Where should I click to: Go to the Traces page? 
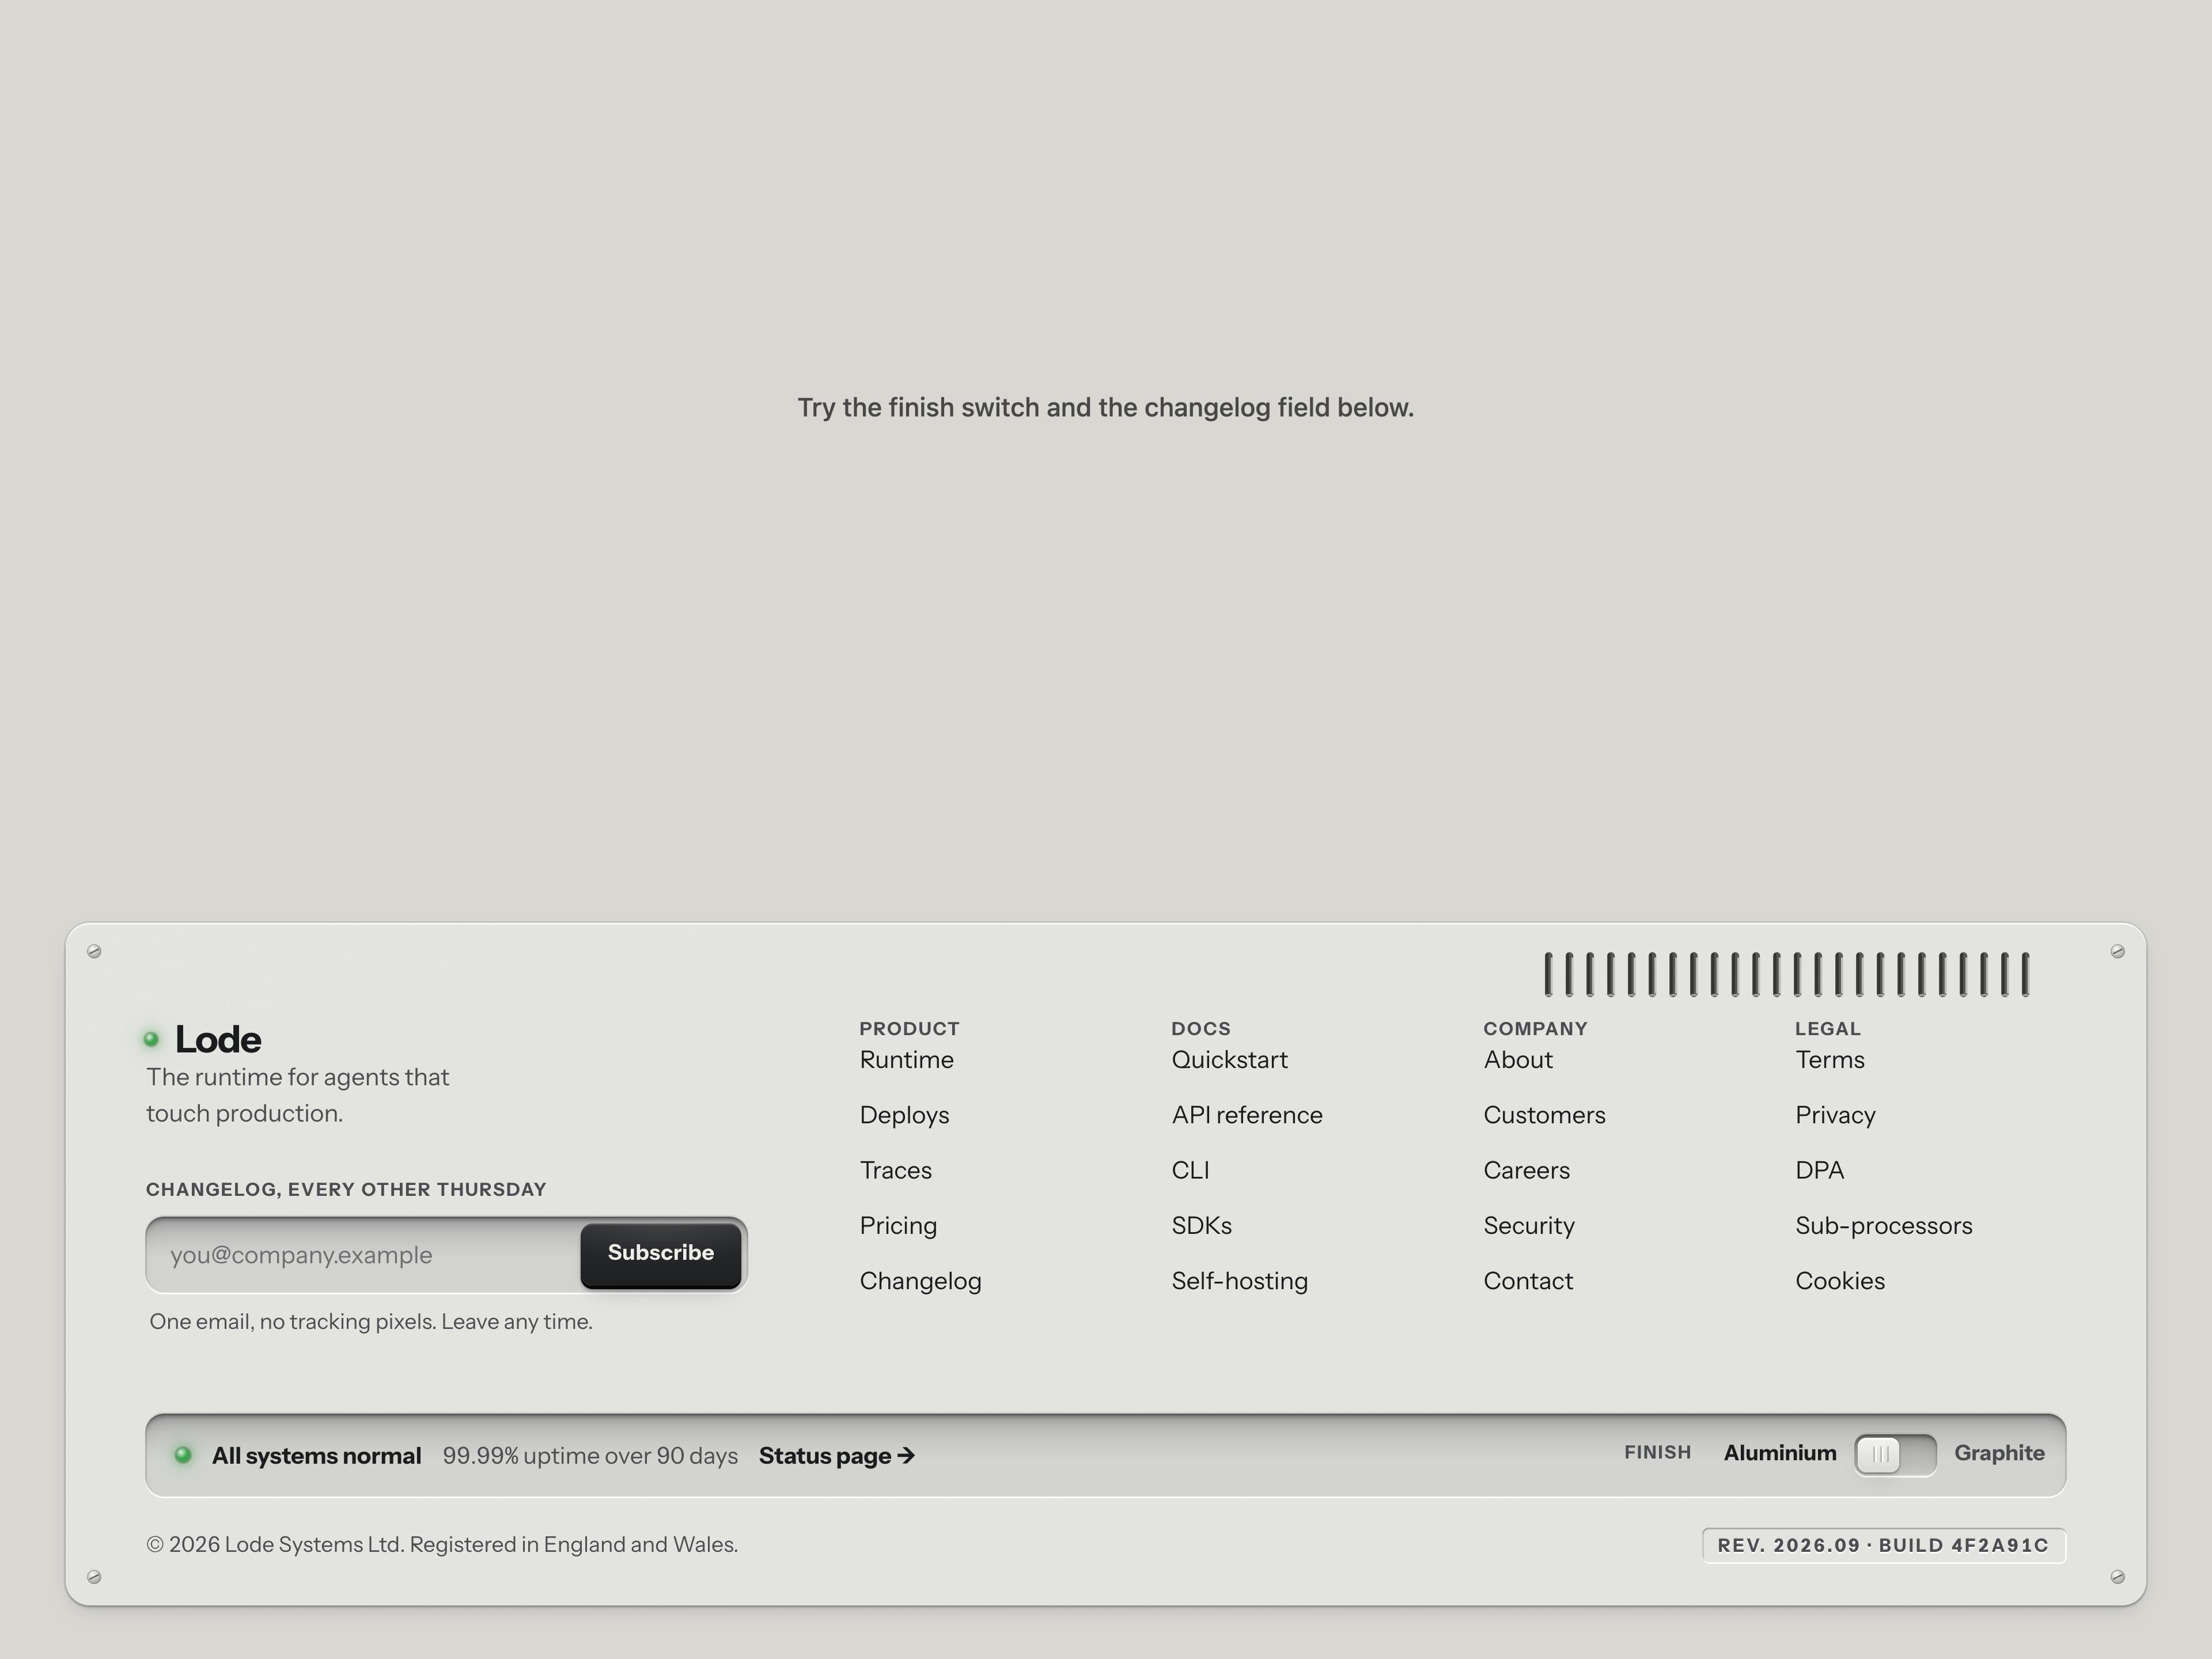[x=895, y=1170]
